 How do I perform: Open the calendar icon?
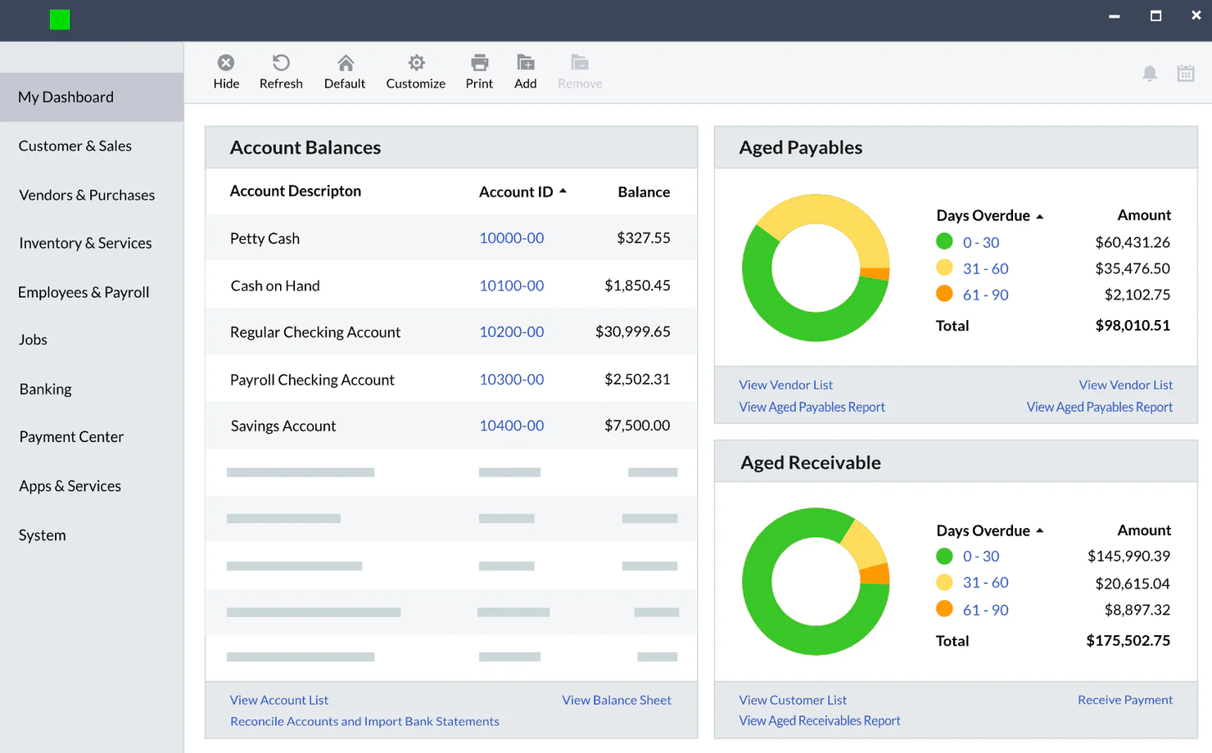(1186, 72)
